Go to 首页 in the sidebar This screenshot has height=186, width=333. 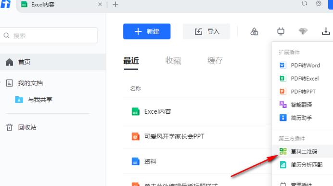coord(53,62)
